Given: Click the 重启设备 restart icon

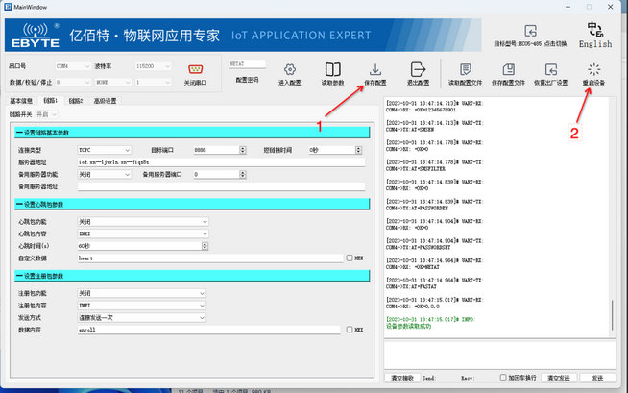Looking at the screenshot, I should tap(594, 70).
